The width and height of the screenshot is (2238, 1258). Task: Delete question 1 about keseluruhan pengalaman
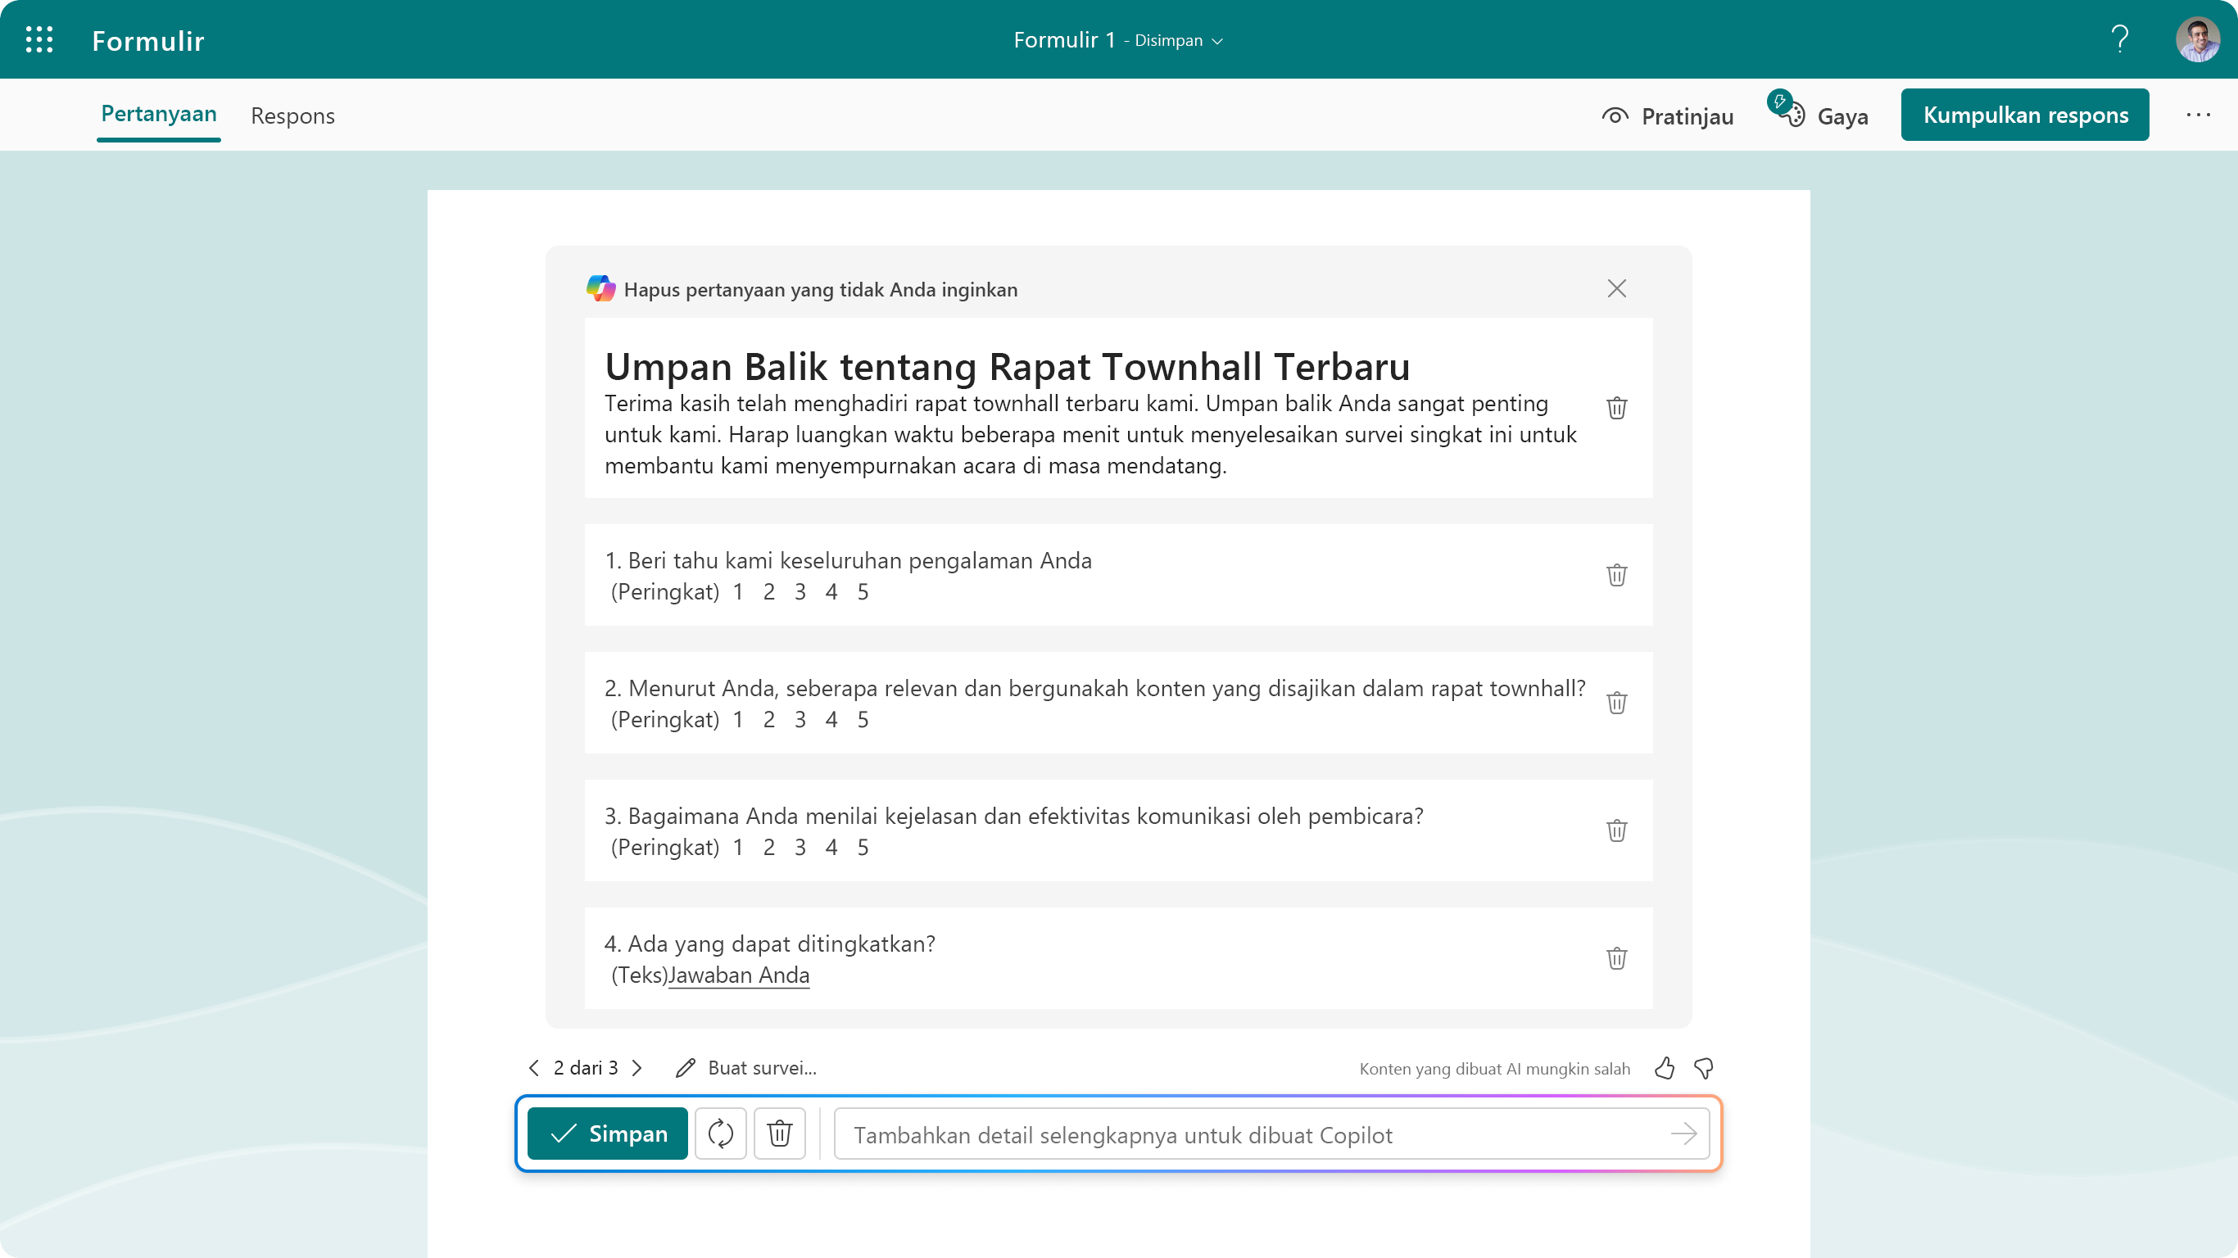[x=1616, y=575]
